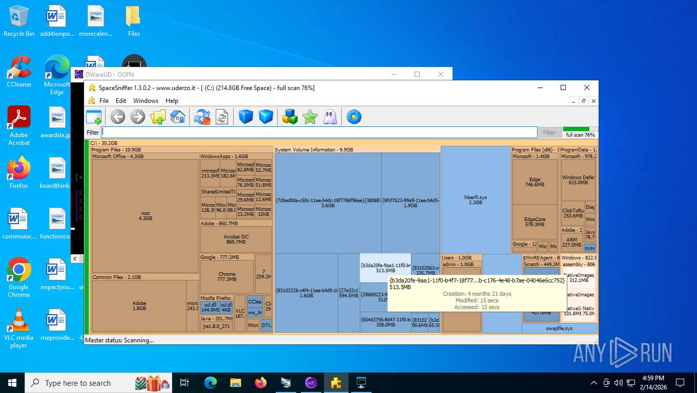Go to the upper folder level
Screen dimensions: 697x393
pos(158,117)
